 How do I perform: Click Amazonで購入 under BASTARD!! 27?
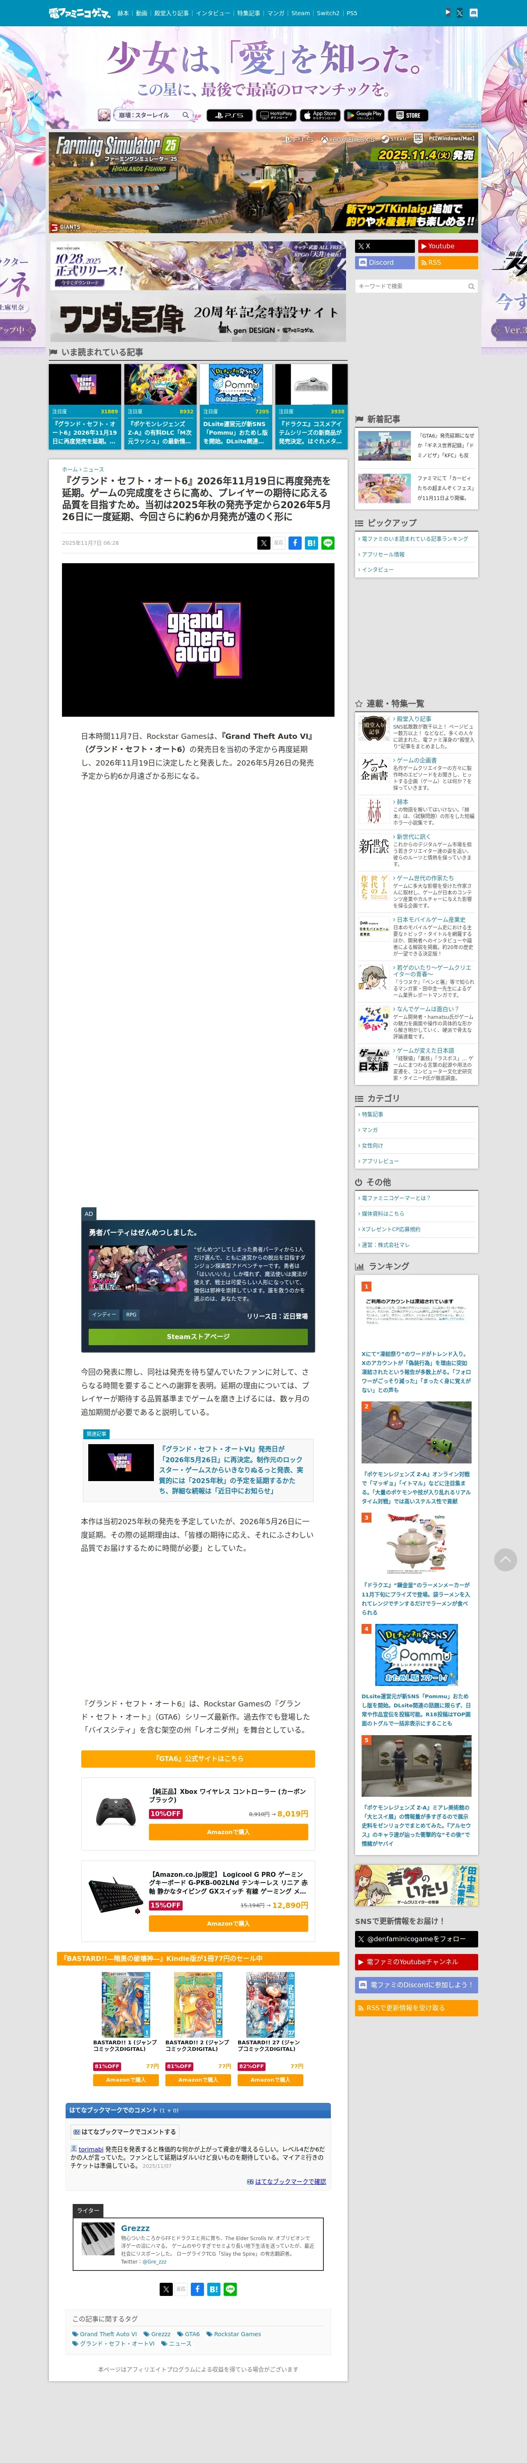[270, 2080]
